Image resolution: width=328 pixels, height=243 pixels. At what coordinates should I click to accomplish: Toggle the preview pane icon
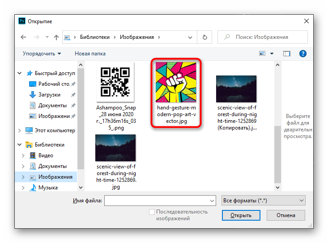pos(286,54)
